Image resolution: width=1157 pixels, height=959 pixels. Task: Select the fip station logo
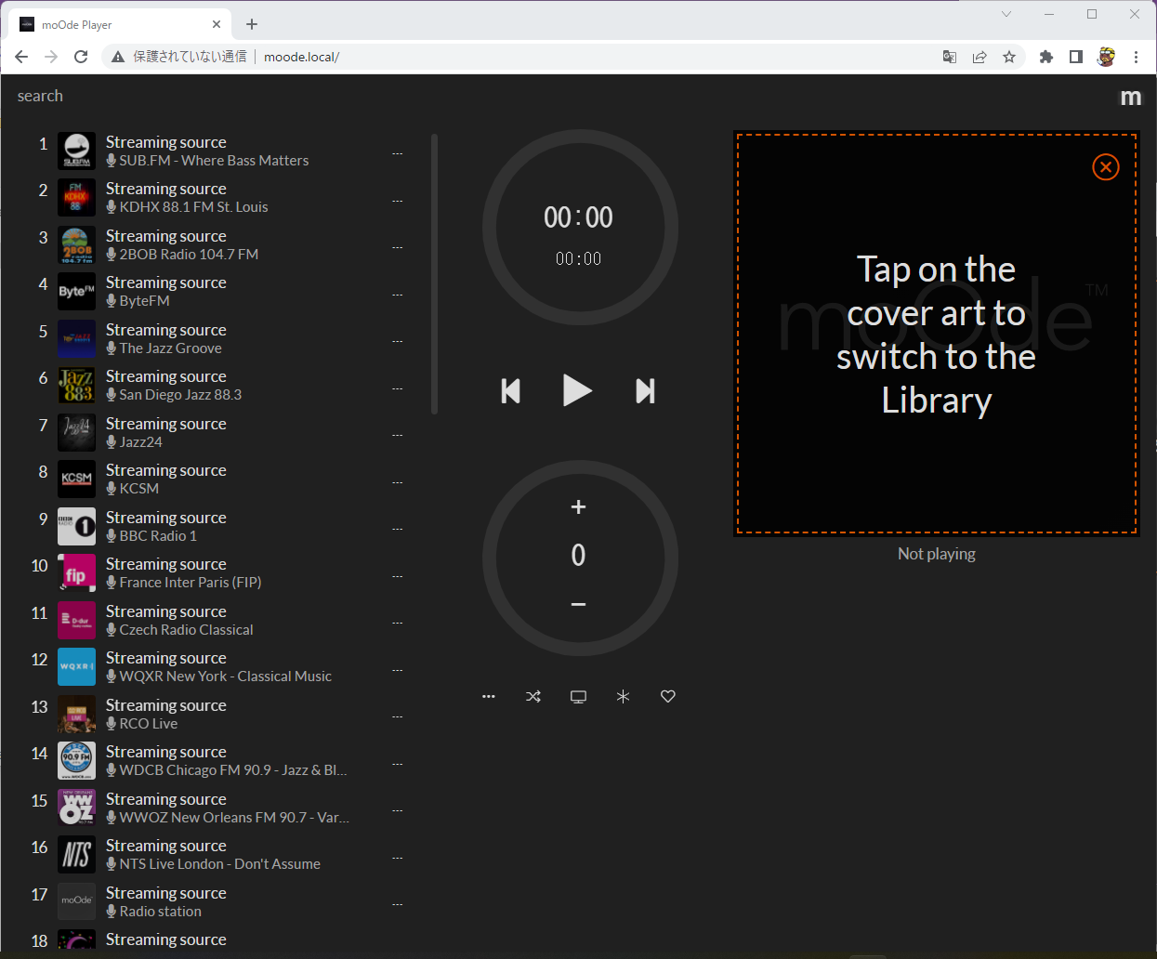point(76,573)
